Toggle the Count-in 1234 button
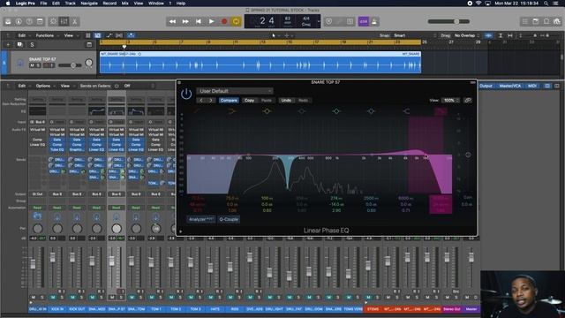 363,21
